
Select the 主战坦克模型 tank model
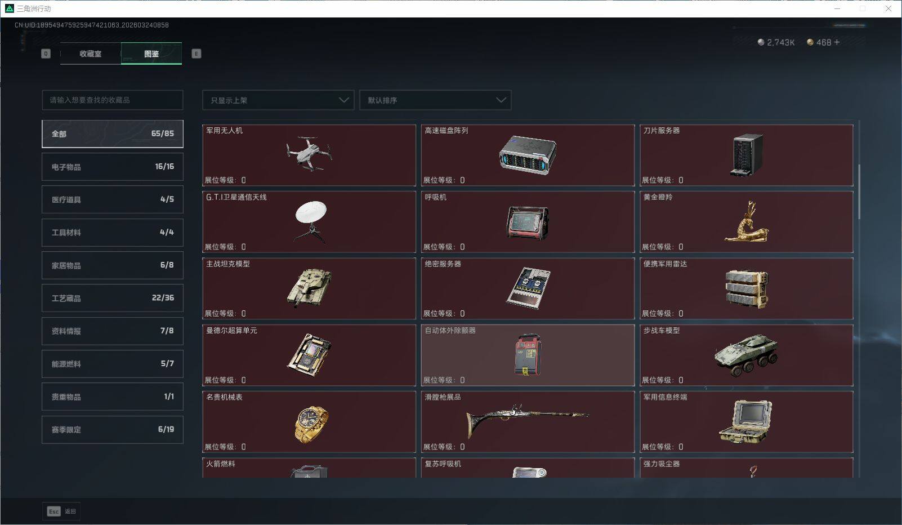tap(309, 288)
